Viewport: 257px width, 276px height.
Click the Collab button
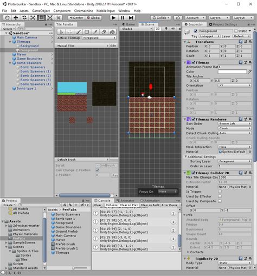(160, 18)
